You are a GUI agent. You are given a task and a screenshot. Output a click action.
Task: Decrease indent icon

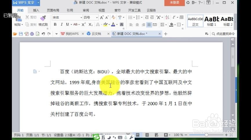click(147, 17)
